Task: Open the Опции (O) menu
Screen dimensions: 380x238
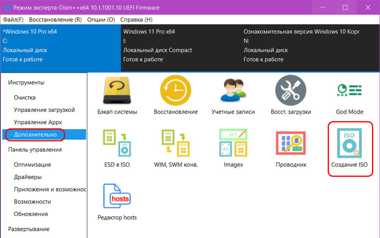Action: [101, 19]
